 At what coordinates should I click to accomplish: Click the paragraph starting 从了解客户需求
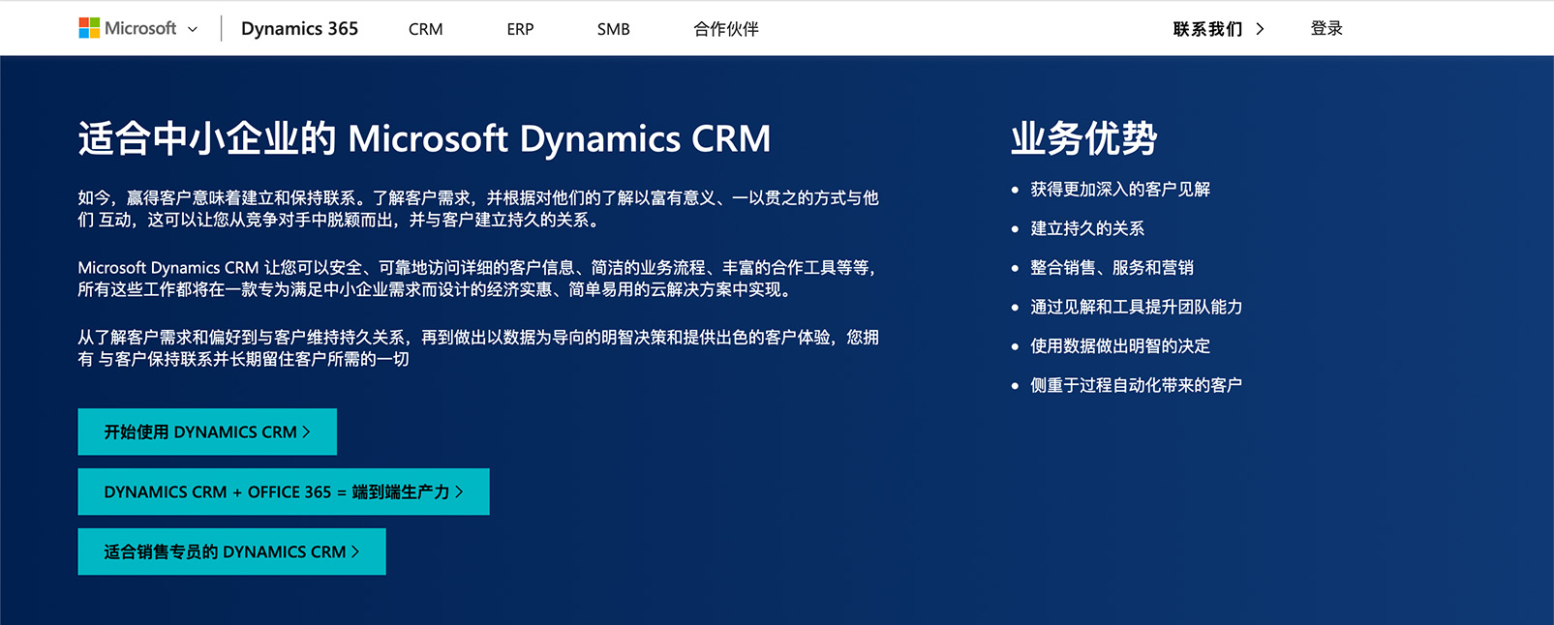click(478, 348)
